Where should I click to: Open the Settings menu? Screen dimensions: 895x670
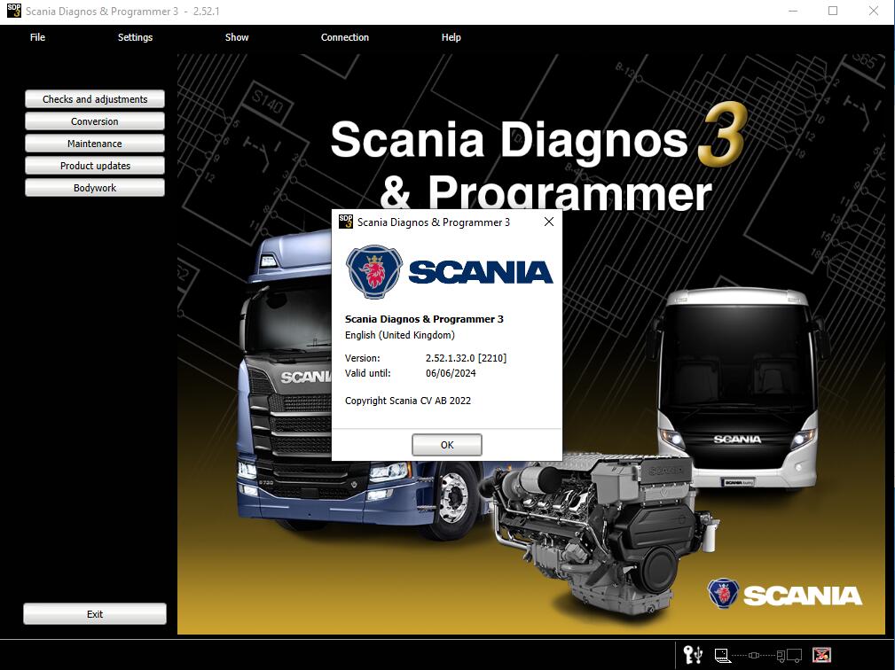[135, 37]
